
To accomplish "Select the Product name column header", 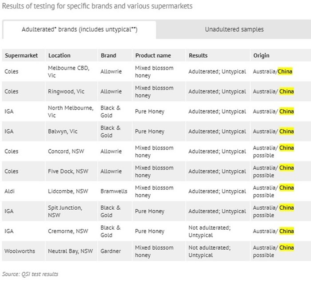I will (x=153, y=55).
